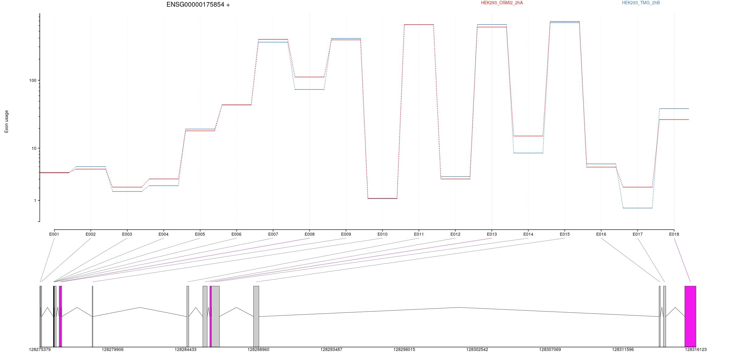729x364 pixels.
Task: Click the red line segment above E008
Action: [310, 77]
